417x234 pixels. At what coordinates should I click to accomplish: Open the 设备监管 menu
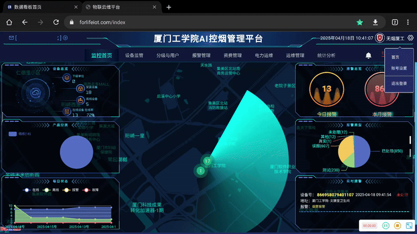tap(134, 56)
